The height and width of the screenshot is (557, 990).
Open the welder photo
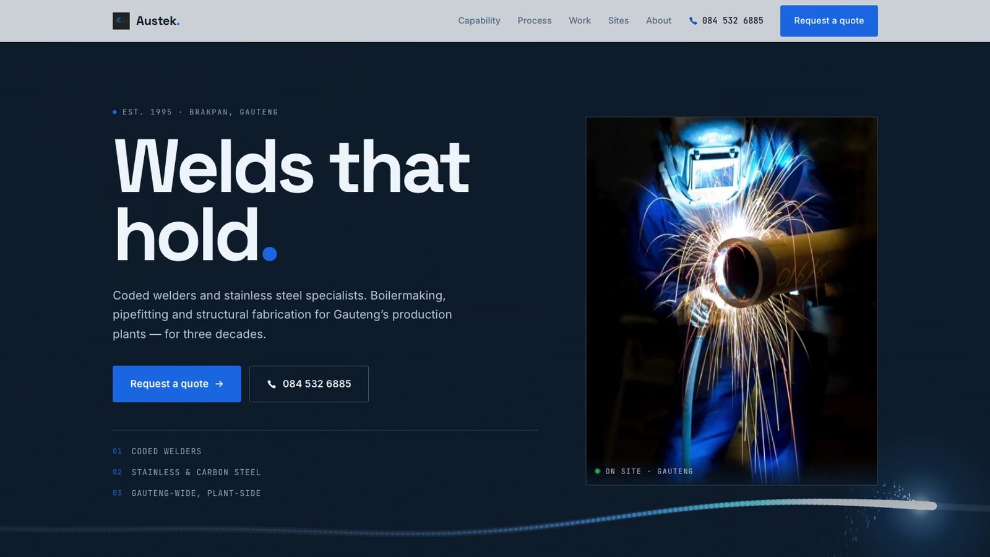731,301
